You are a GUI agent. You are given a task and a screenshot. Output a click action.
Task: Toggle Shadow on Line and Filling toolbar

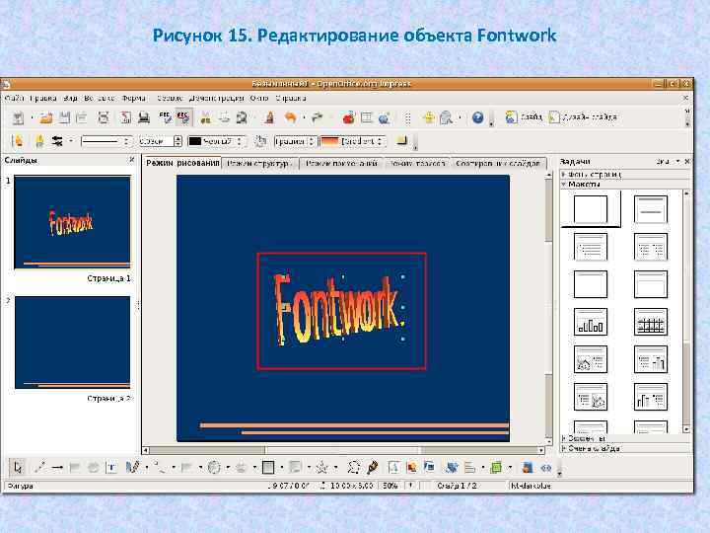pos(401,141)
